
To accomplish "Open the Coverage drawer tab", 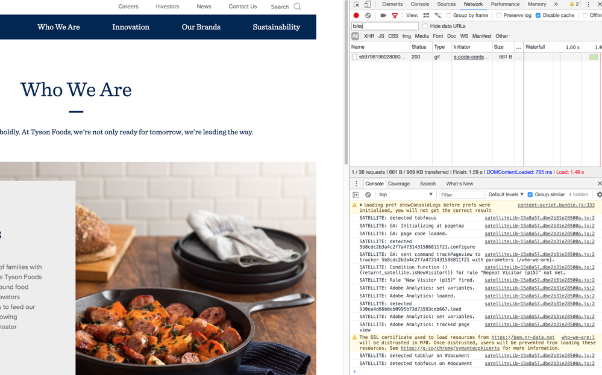I will 398,184.
